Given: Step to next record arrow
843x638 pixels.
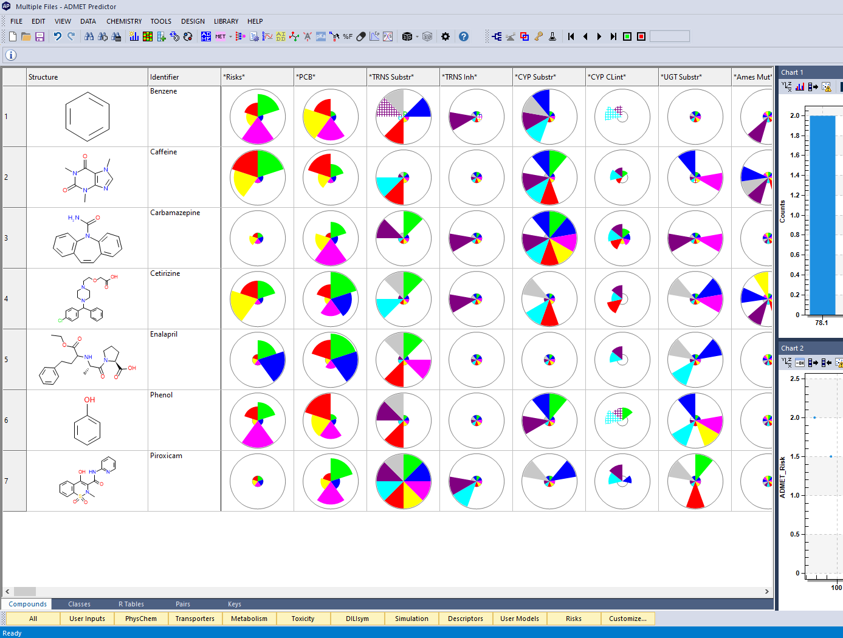Looking at the screenshot, I should pyautogui.click(x=599, y=36).
